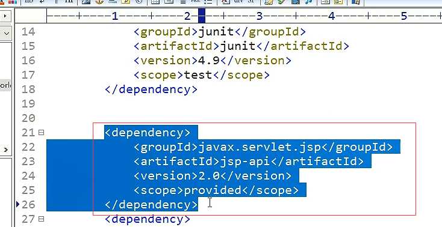
Task: Click the artifactId value 'jsp-api'
Action: tap(245, 162)
